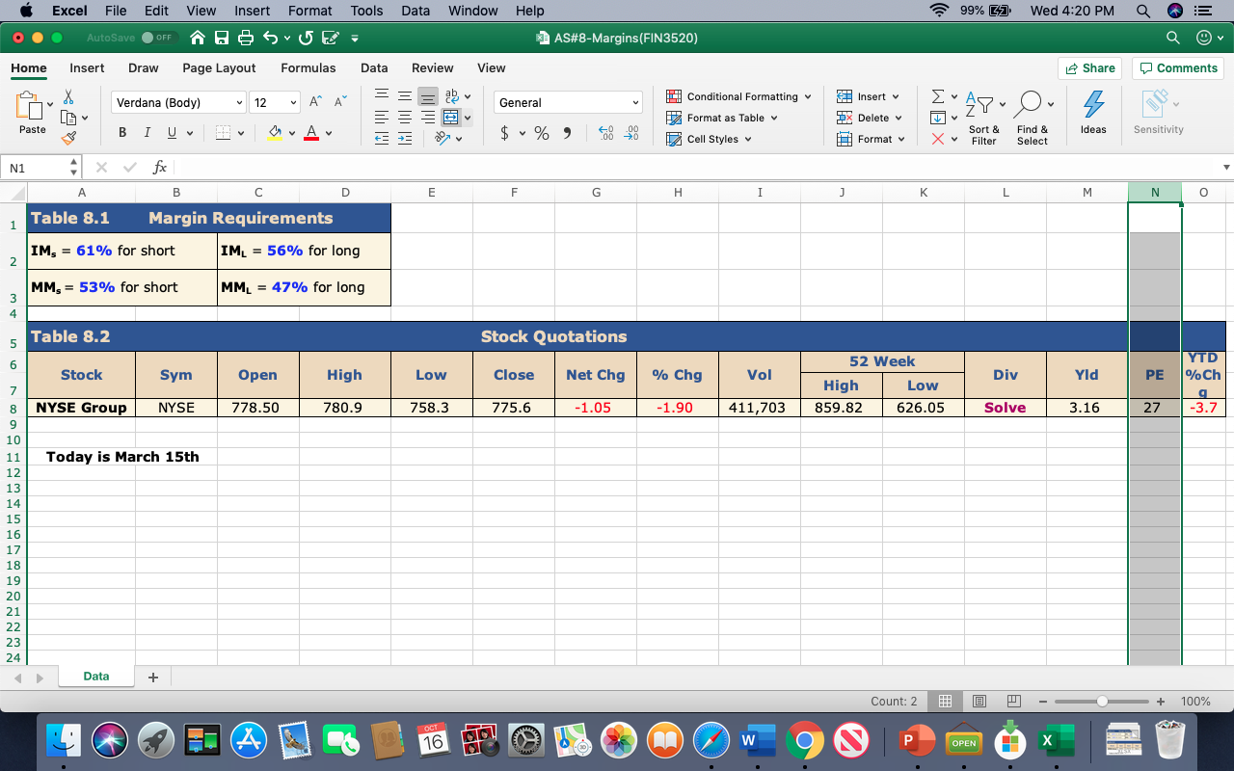
Task: Click Insert cells button in ribbon
Action: click(x=869, y=96)
